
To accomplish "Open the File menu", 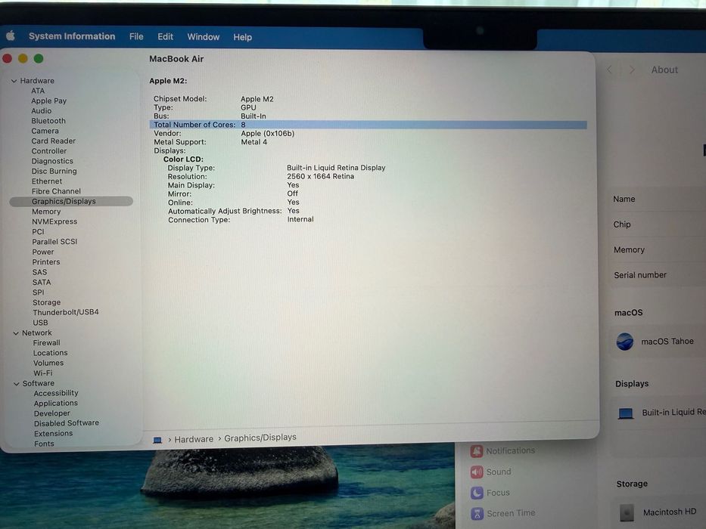I will [x=136, y=37].
